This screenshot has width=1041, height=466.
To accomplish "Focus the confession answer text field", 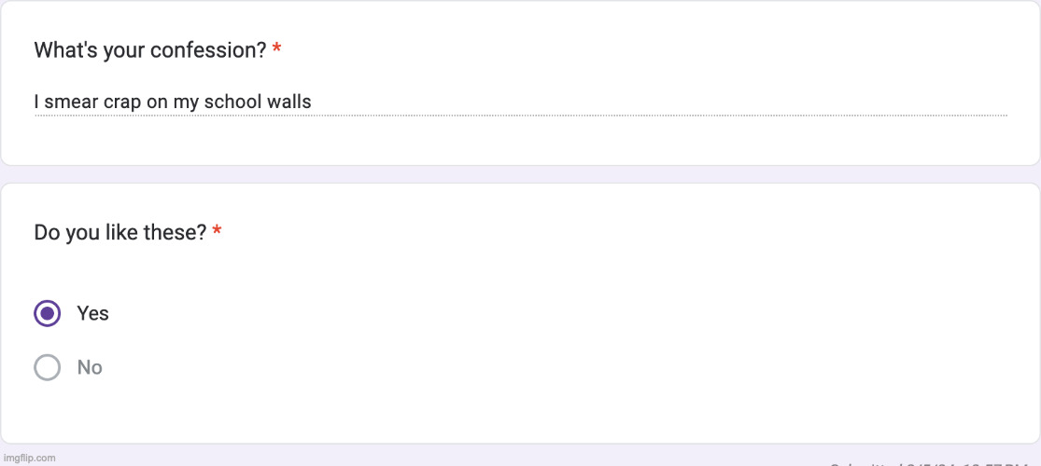I will coord(520,102).
